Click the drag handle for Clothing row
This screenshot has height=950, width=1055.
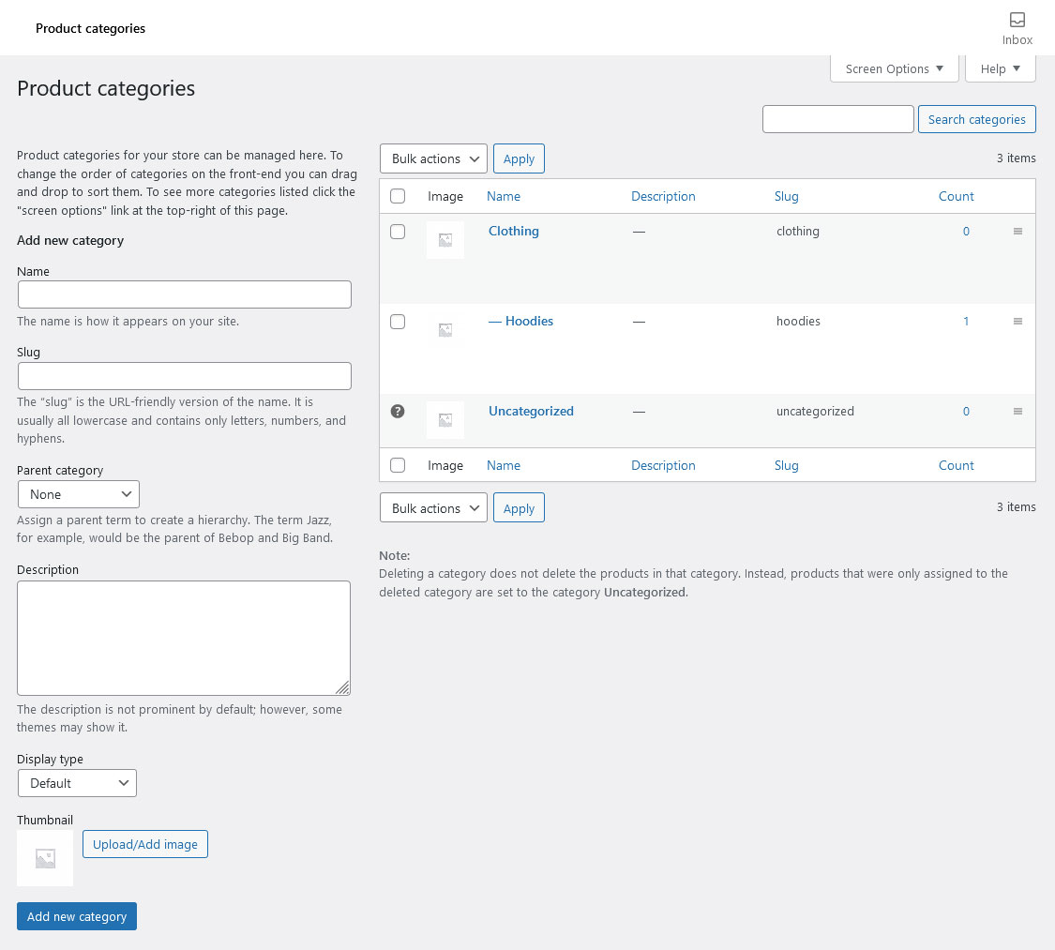tap(1017, 232)
